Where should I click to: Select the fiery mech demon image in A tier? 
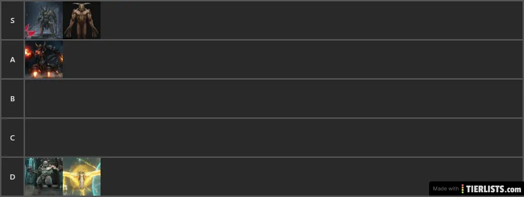click(44, 59)
